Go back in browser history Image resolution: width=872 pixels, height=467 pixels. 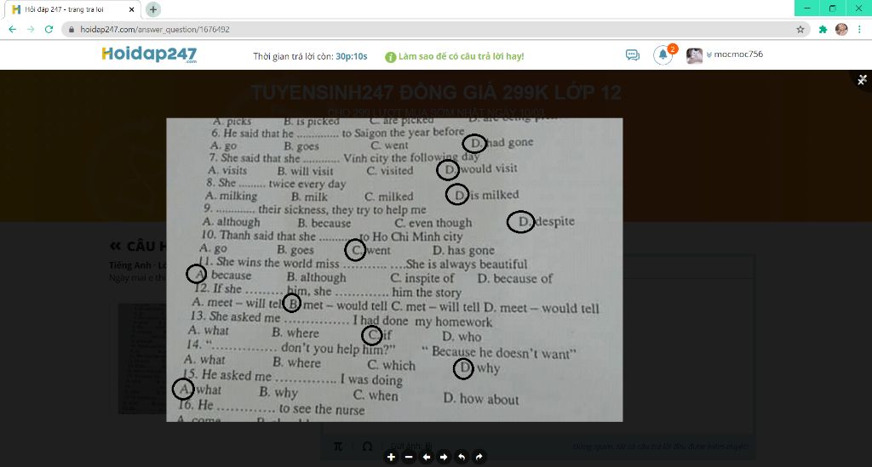(12, 30)
